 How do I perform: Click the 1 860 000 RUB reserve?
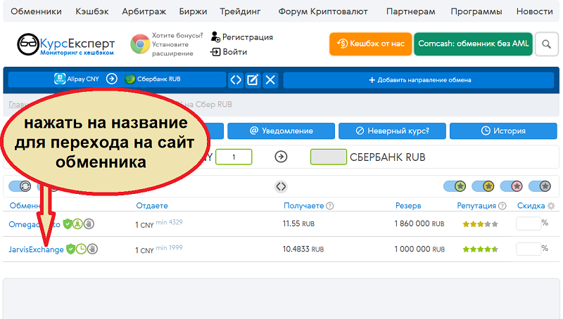(x=419, y=223)
